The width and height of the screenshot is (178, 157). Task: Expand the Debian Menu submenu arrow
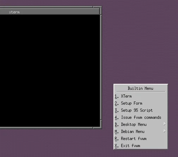(165, 131)
